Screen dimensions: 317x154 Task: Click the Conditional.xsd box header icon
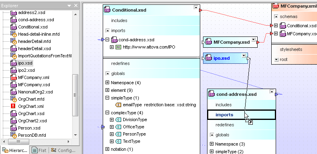107,10
